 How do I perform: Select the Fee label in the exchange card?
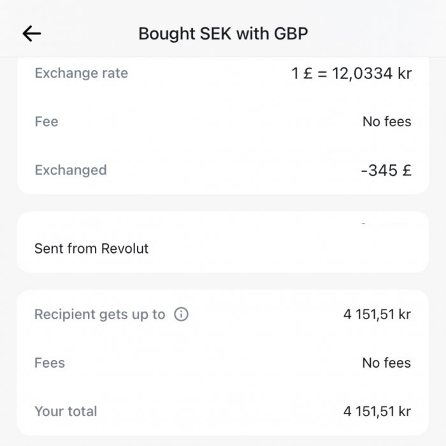tap(47, 122)
